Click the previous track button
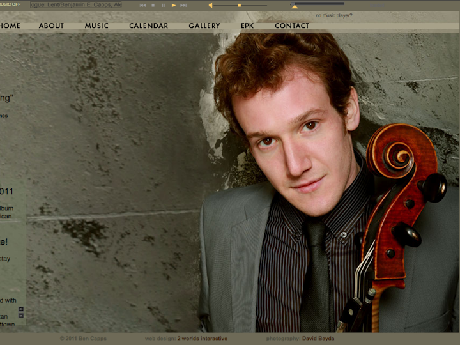 click(x=143, y=5)
